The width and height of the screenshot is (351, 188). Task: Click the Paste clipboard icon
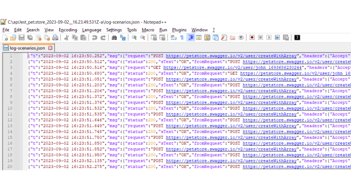coord(83,38)
